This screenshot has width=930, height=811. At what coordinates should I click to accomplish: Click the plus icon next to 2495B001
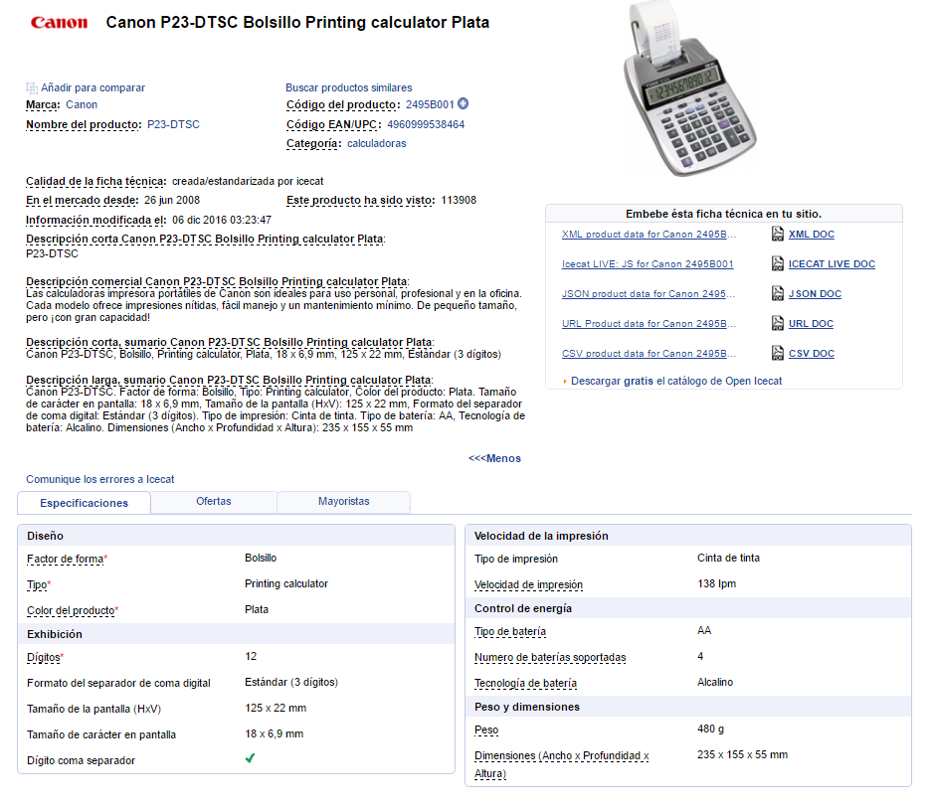coord(464,104)
